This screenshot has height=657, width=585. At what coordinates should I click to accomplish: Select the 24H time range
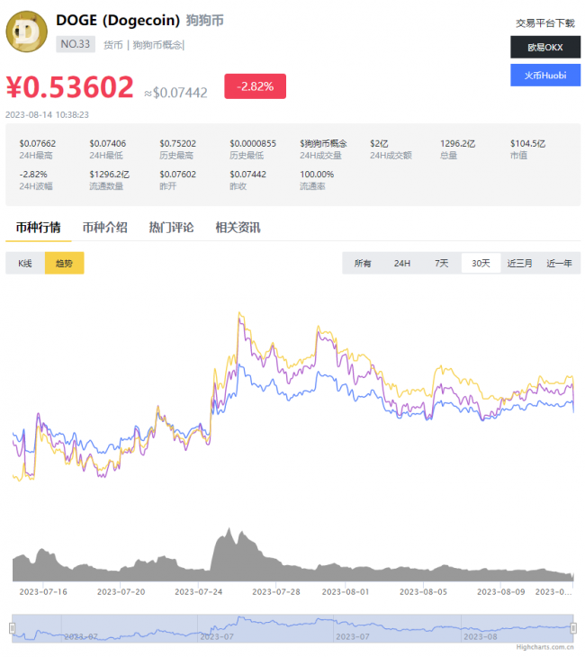(x=402, y=263)
